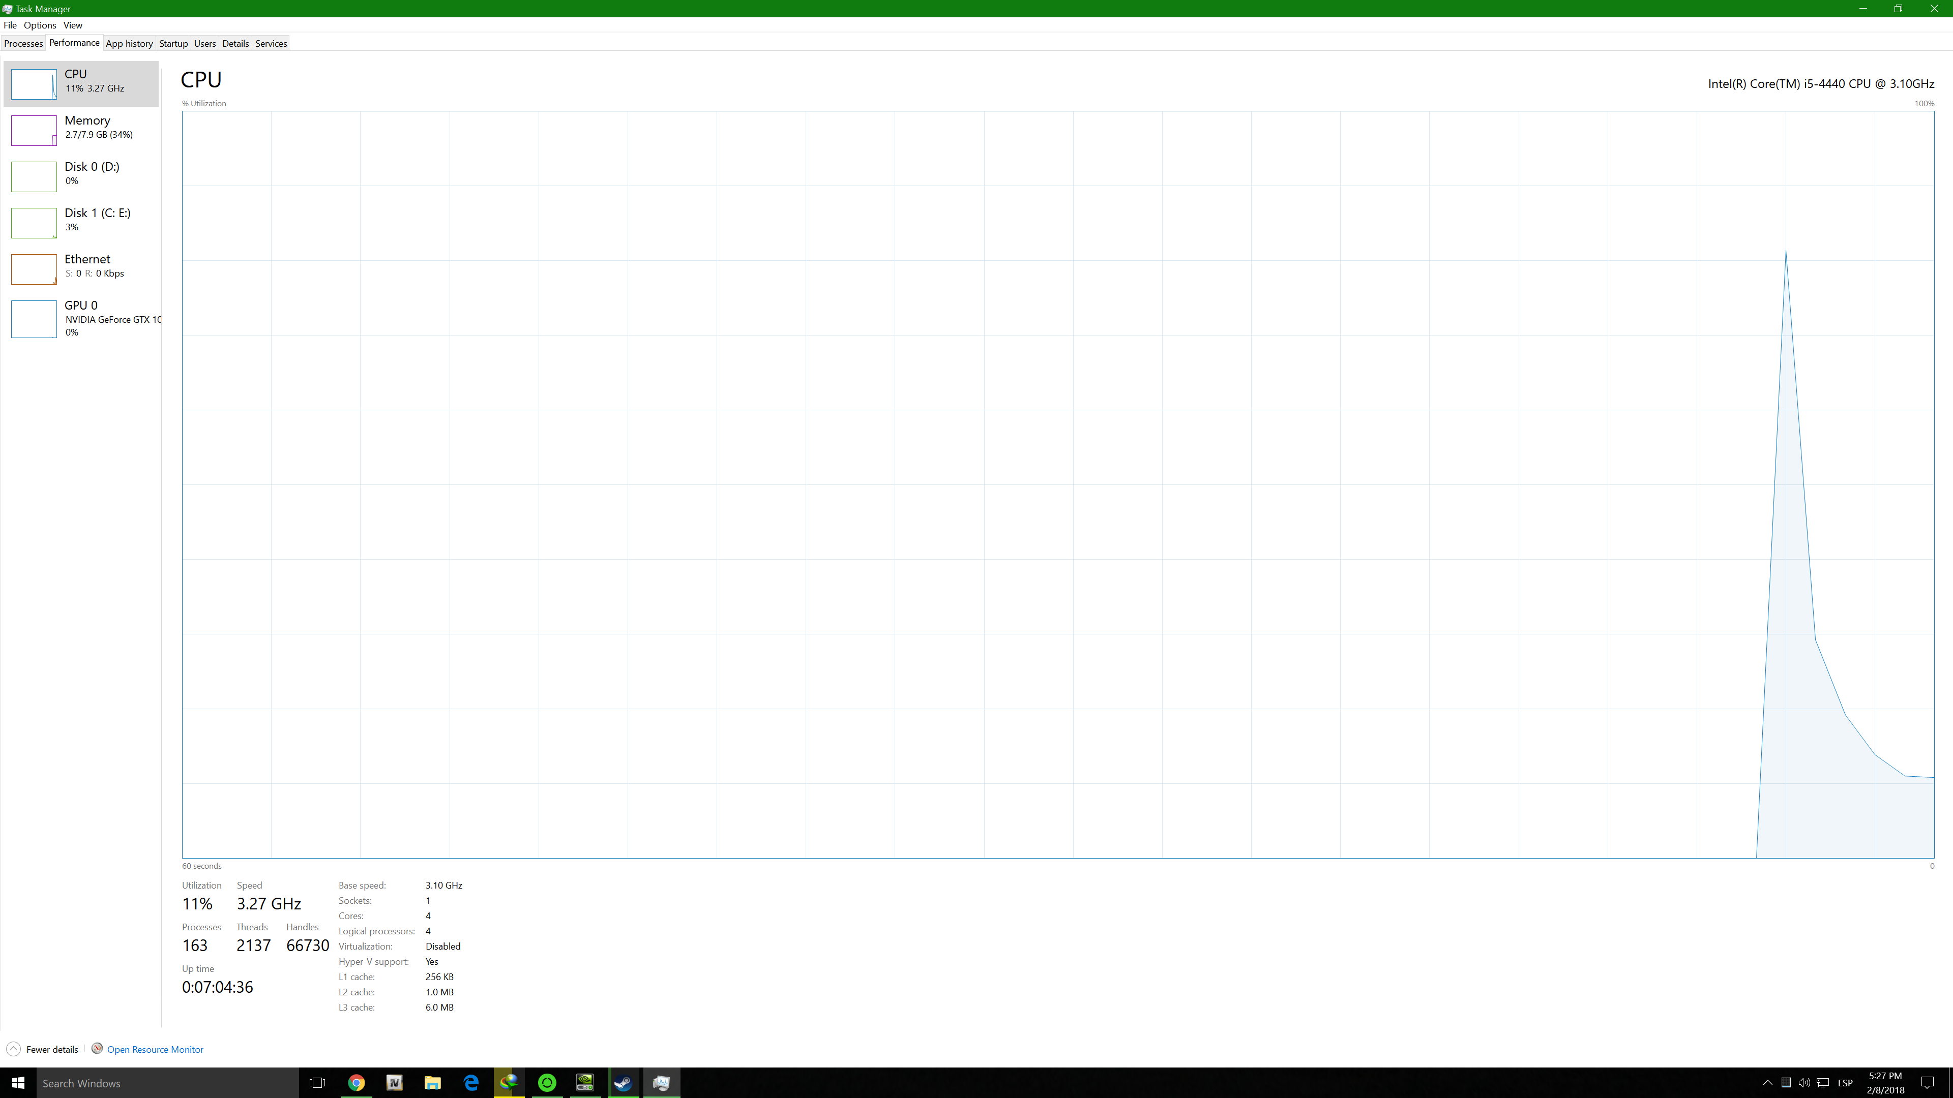Open the File menu

pos(10,25)
